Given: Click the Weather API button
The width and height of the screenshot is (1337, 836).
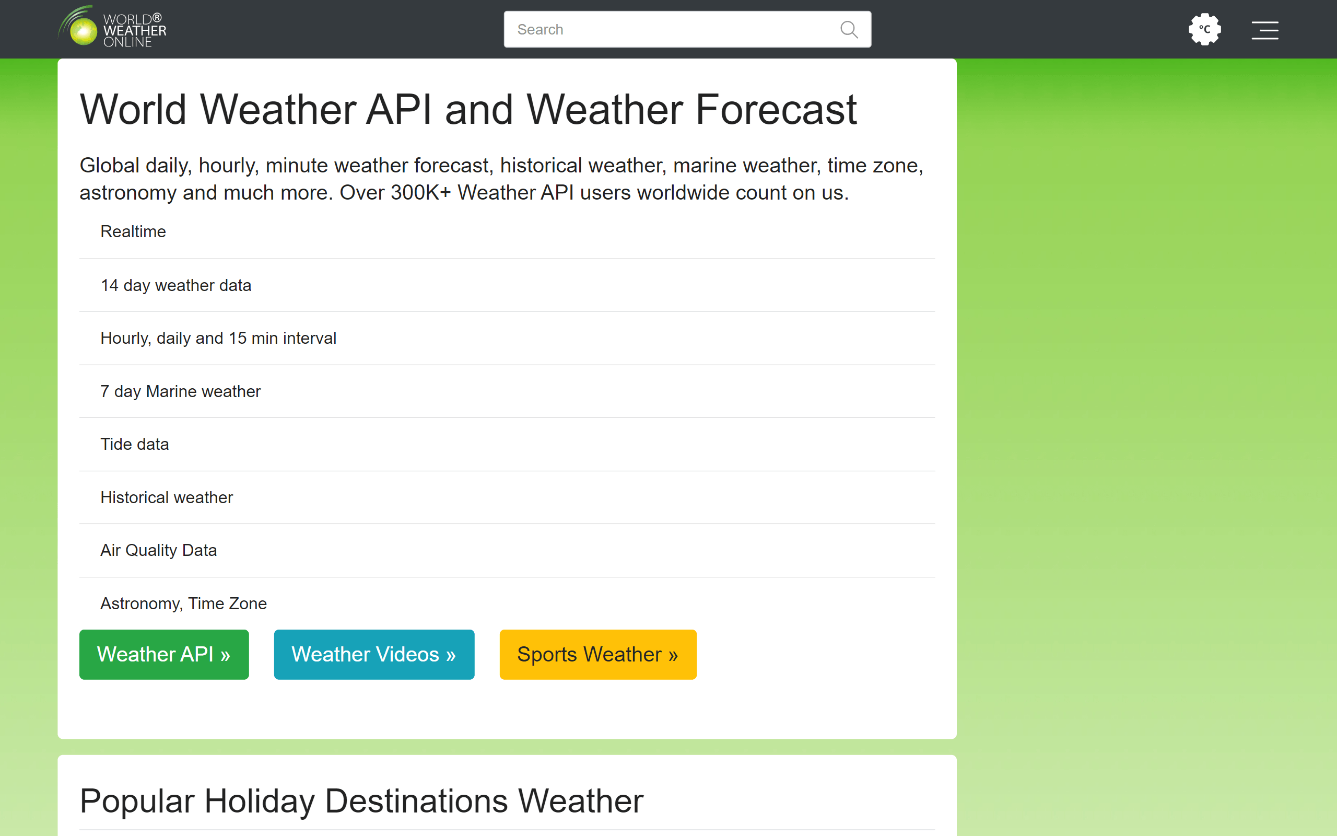Looking at the screenshot, I should click(x=163, y=654).
